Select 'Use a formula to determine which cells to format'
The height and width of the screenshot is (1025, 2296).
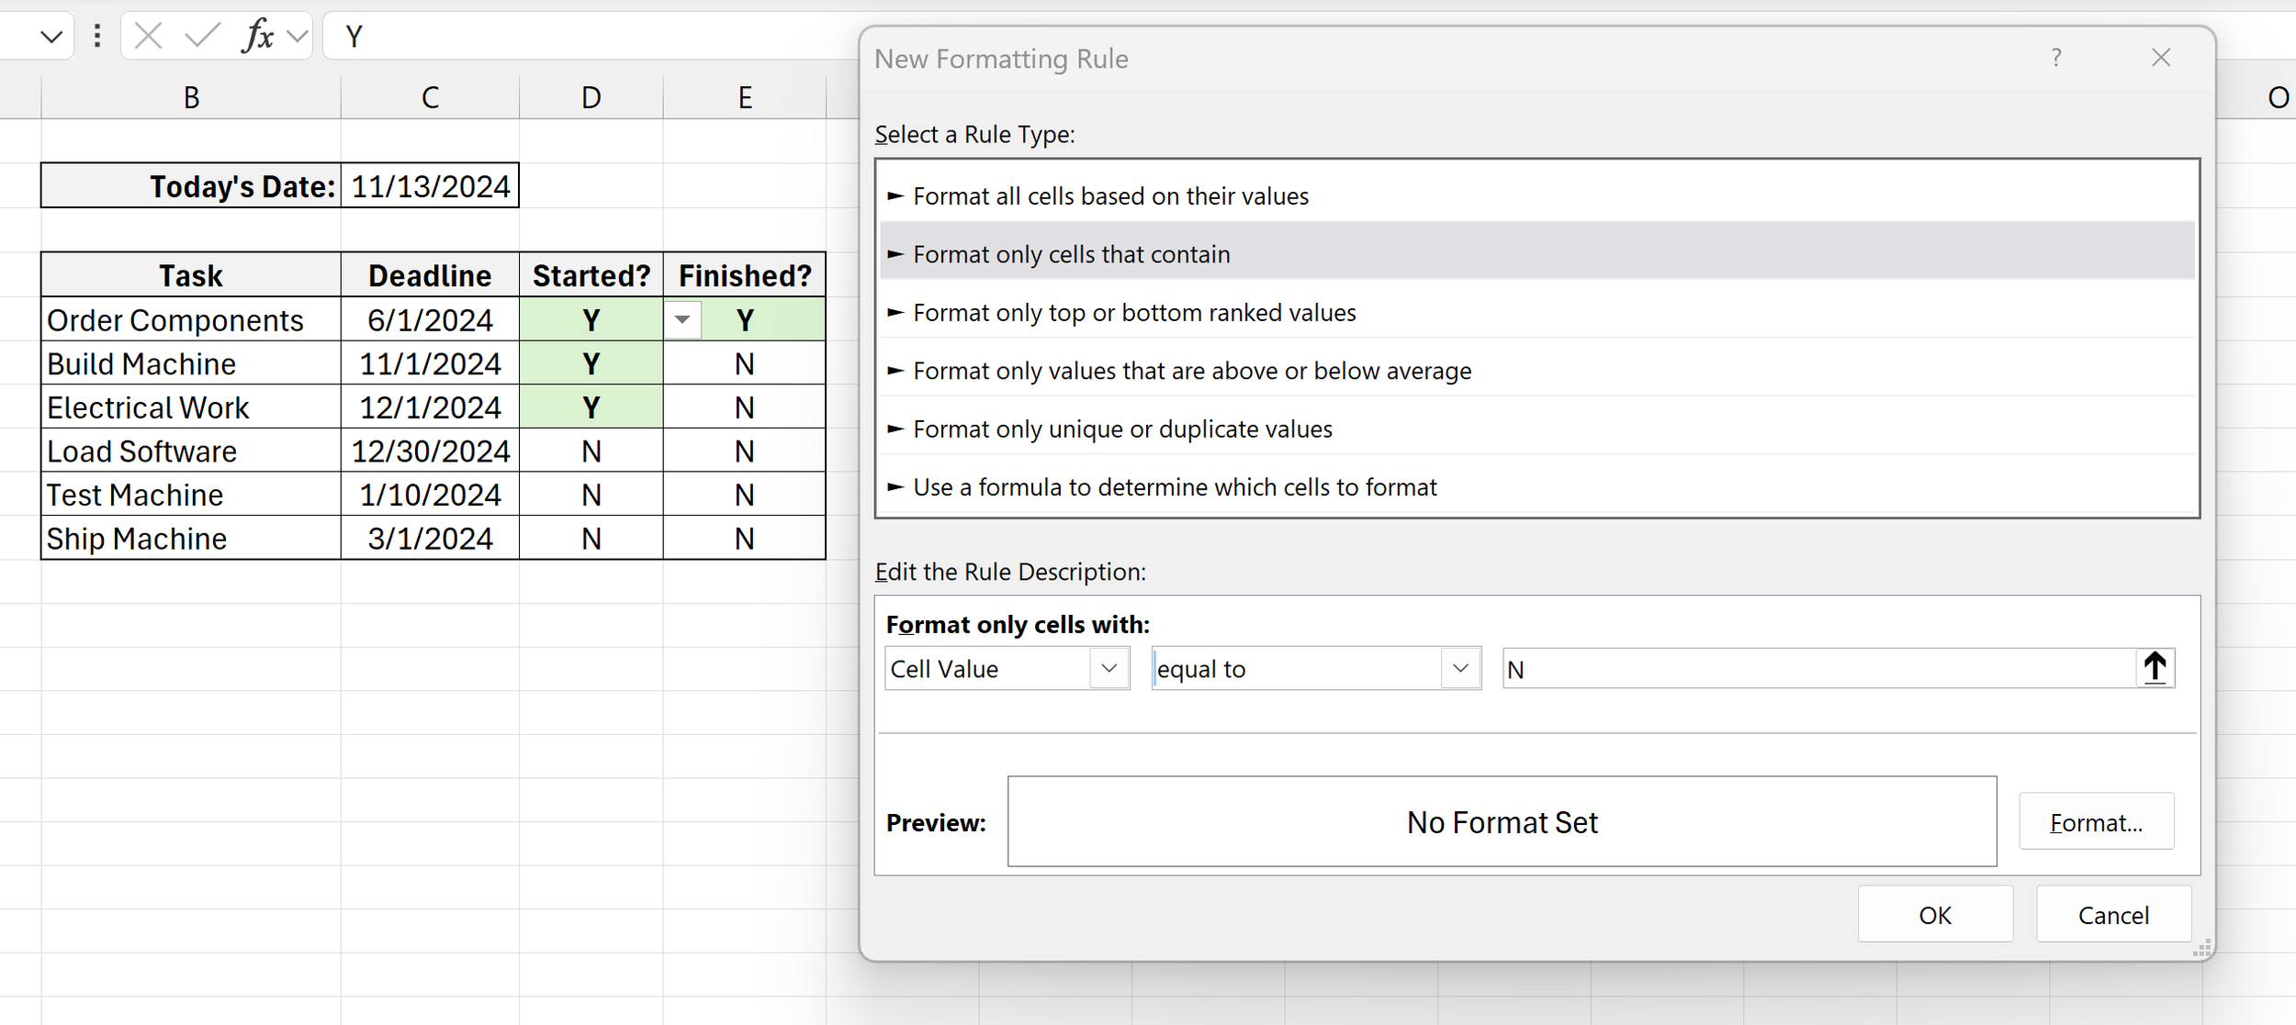click(x=1174, y=487)
